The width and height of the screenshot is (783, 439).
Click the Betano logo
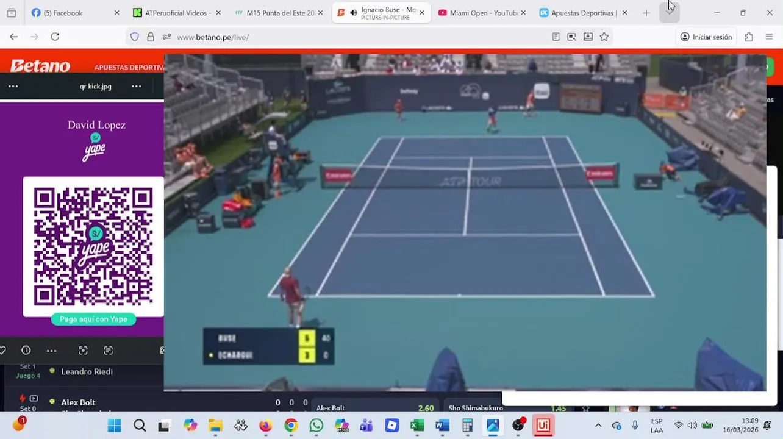pyautogui.click(x=40, y=66)
